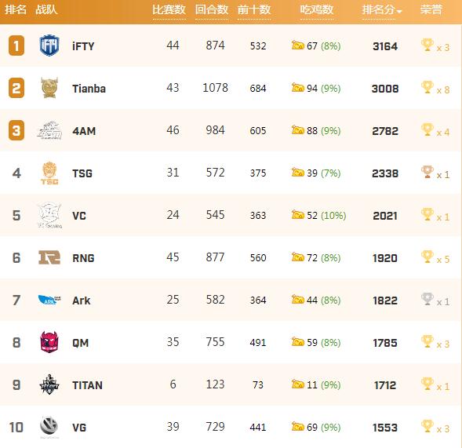Viewport: 462px width, 448px height.
Task: Select the 4AM team logo
Action: click(x=49, y=130)
